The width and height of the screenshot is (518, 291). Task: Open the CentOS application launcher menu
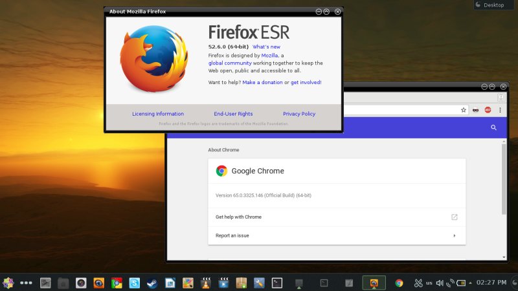pos(8,283)
